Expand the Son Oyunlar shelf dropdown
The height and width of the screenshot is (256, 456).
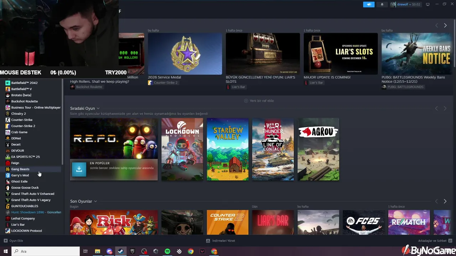[95, 201]
